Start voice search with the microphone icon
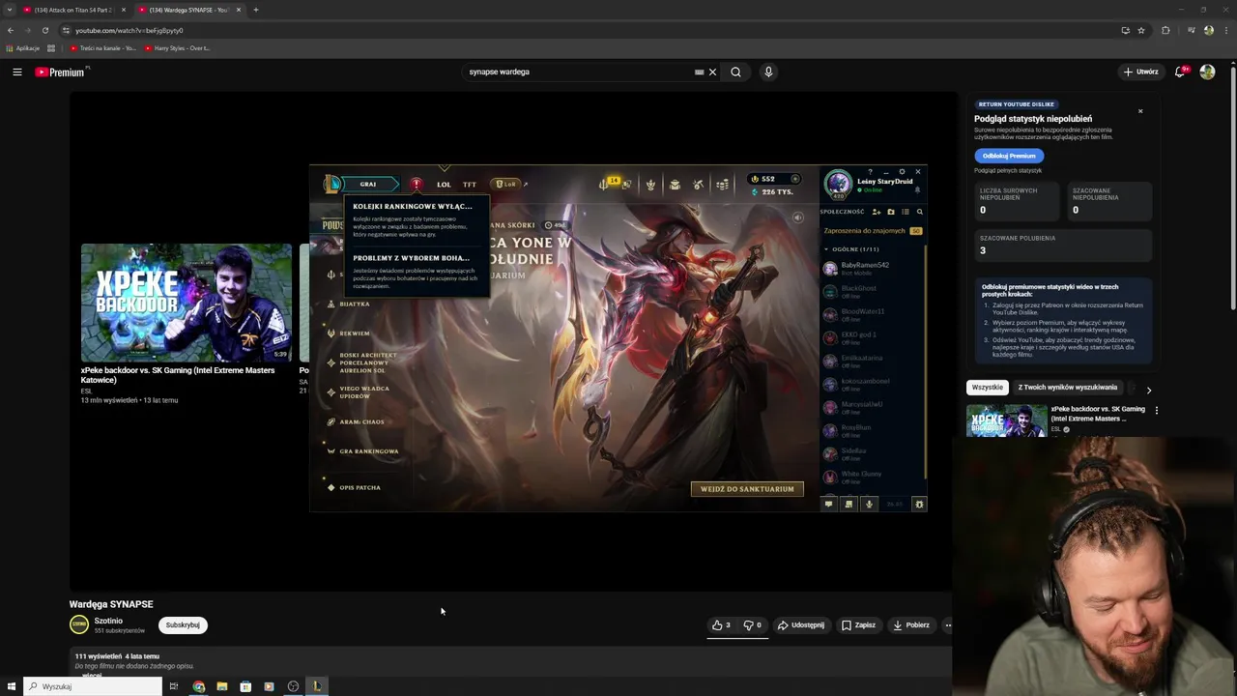 (768, 72)
